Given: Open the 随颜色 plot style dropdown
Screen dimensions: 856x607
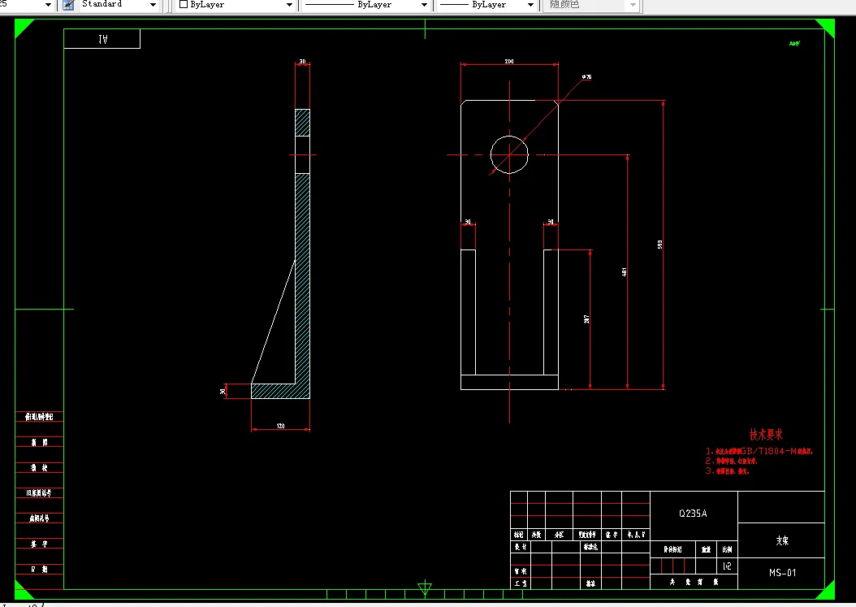Looking at the screenshot, I should pyautogui.click(x=633, y=5).
